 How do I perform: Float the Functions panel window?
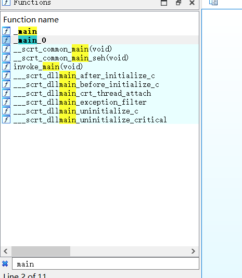[179, 3]
